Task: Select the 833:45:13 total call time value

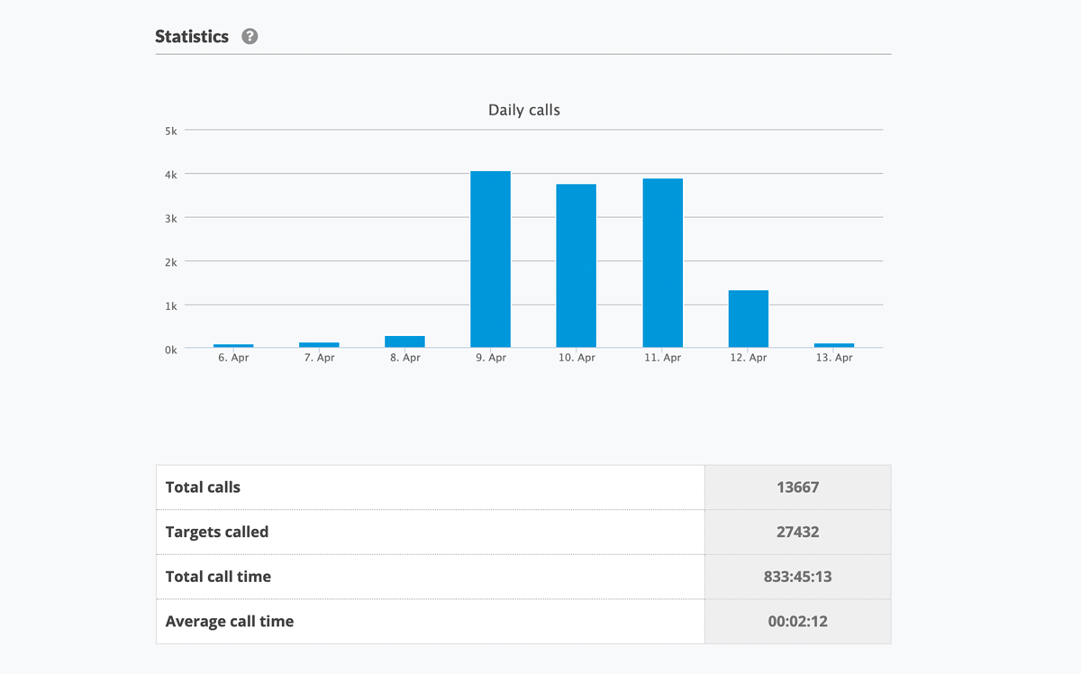Action: pyautogui.click(x=797, y=577)
